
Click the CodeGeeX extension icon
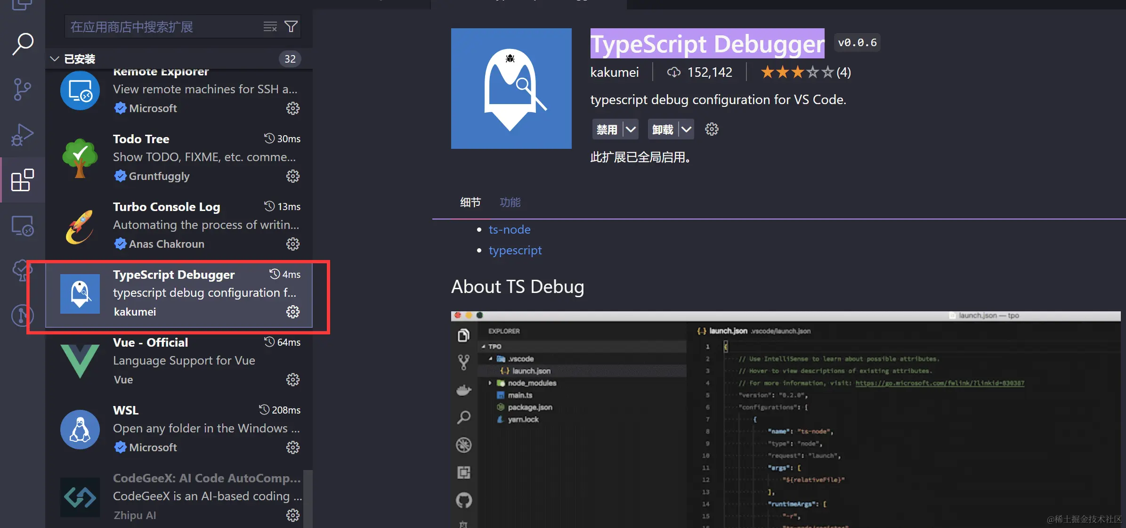click(80, 497)
